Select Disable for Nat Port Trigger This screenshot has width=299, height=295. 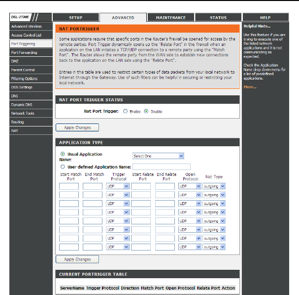[x=146, y=111]
